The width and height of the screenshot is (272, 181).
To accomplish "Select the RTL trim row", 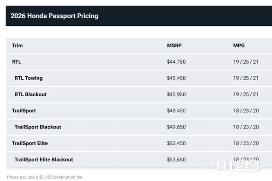I will [17, 62].
